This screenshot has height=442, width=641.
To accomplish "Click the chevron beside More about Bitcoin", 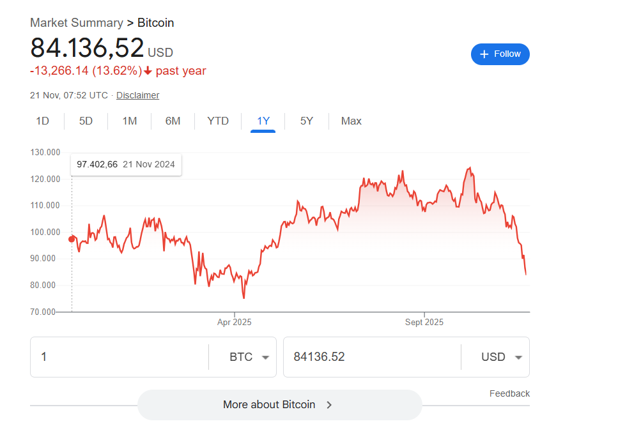I will click(x=329, y=405).
